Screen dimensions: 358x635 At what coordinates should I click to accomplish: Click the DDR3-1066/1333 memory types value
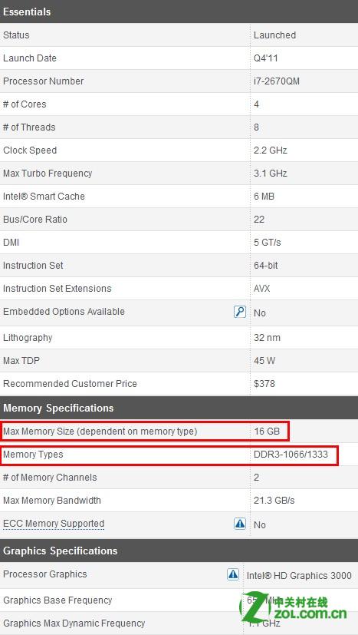(291, 455)
